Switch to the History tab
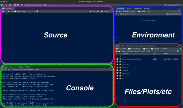 [129, 9]
